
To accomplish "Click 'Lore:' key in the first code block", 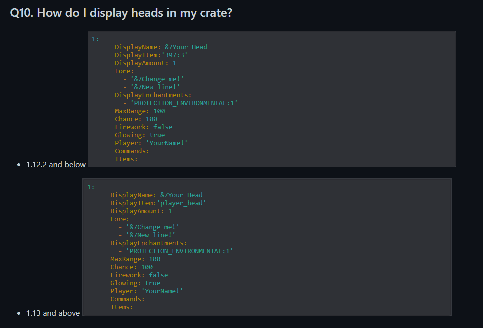I will point(124,71).
